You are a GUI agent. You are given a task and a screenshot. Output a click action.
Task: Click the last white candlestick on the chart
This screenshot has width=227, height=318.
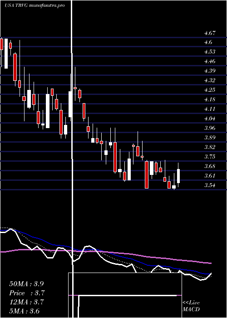pos(178,176)
